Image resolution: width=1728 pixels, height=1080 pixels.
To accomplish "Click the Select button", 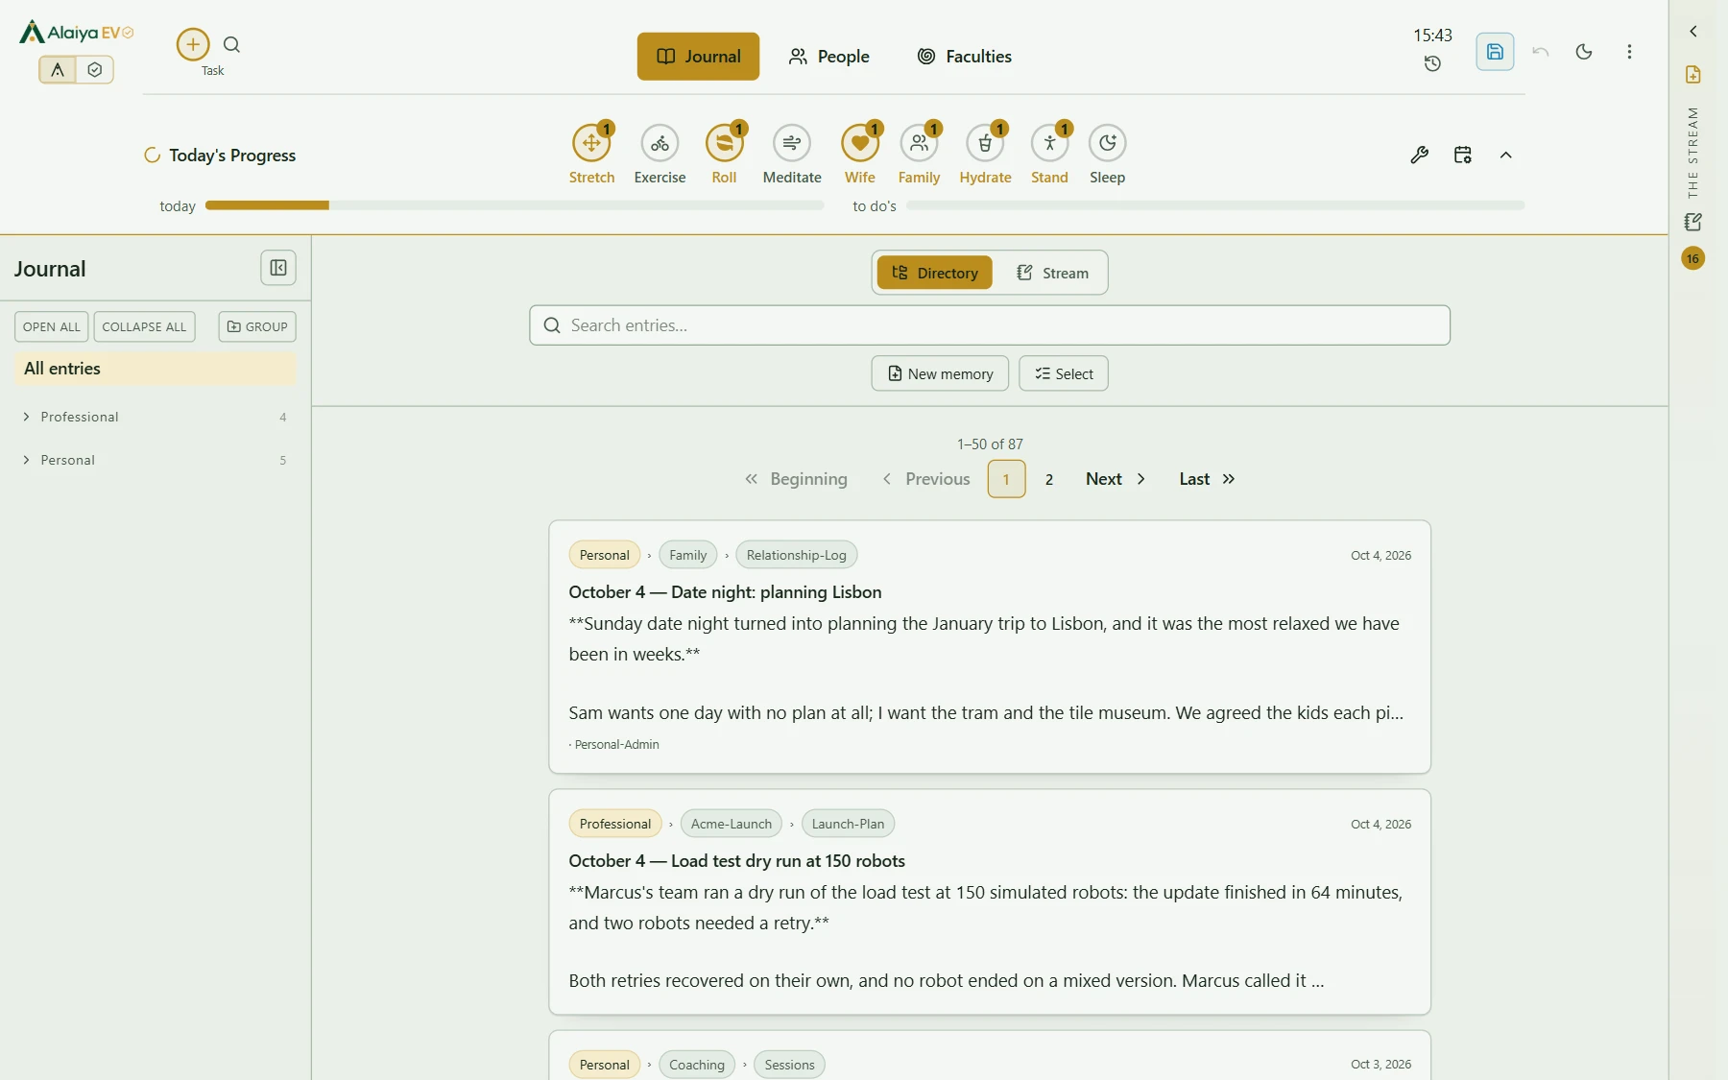I will pos(1064,373).
